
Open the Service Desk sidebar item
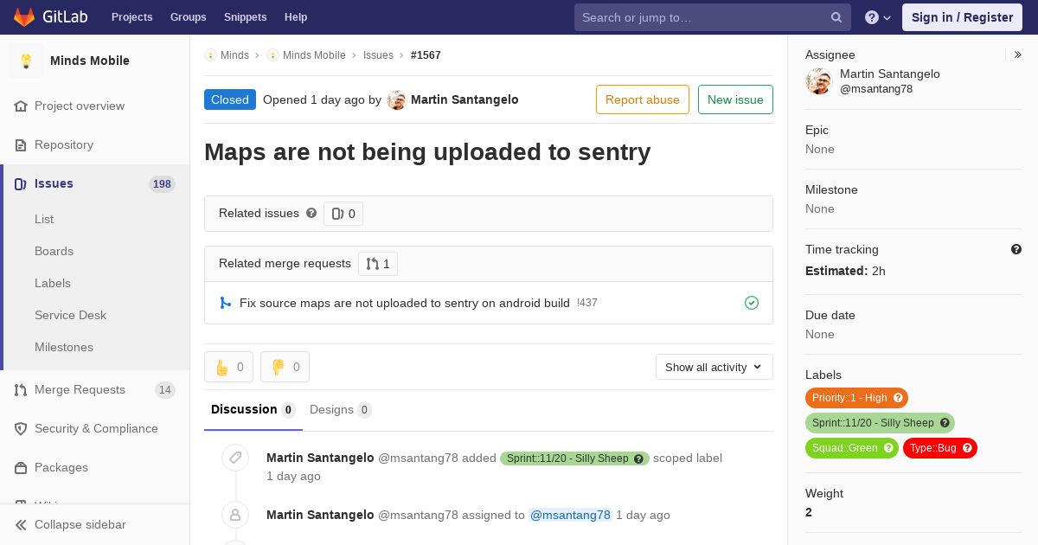[70, 315]
